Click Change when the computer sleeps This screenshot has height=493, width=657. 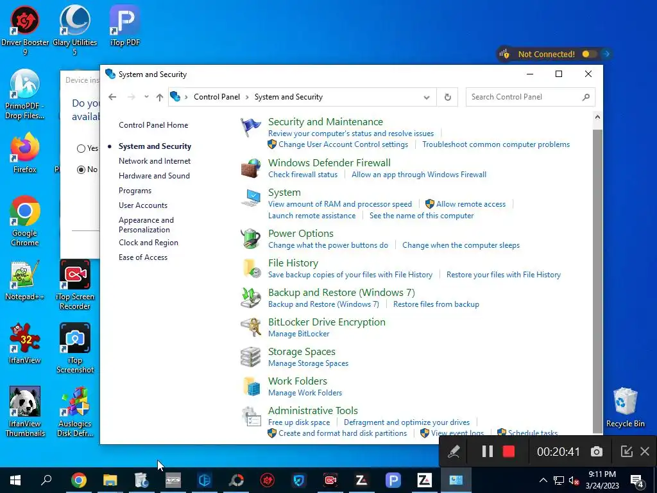coord(461,245)
